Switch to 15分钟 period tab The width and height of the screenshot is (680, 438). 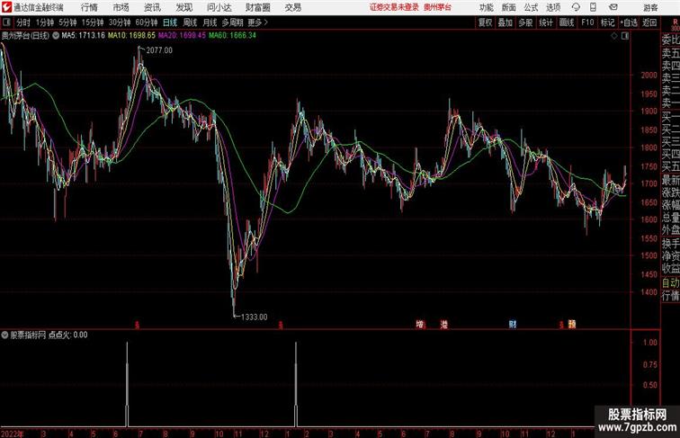93,22
